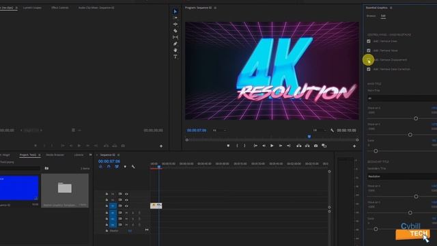
Task: Switch to the Lumetri Scopes tab
Action: [32, 8]
